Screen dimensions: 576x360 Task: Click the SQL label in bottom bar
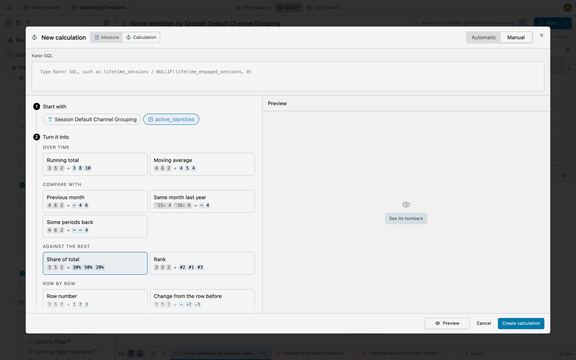[122, 354]
